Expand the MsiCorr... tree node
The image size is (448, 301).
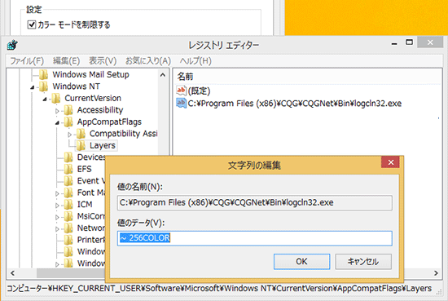pyautogui.click(x=57, y=217)
